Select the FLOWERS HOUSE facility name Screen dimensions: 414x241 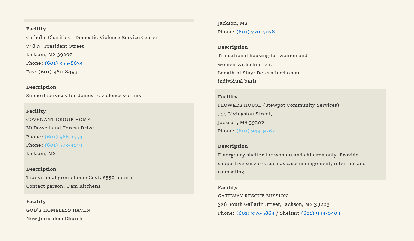click(x=278, y=105)
